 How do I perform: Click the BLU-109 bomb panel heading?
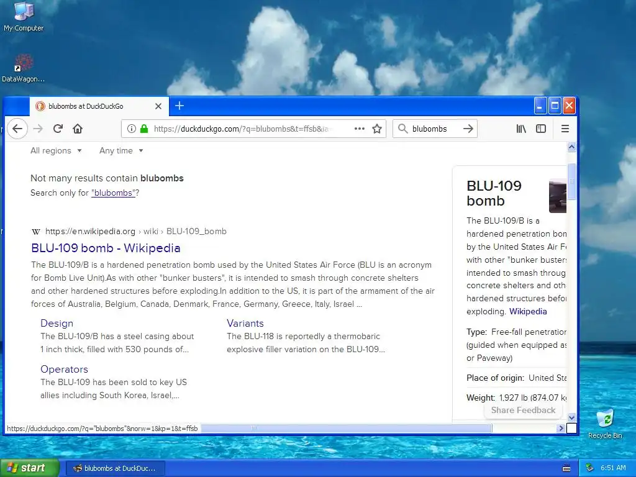tap(494, 193)
